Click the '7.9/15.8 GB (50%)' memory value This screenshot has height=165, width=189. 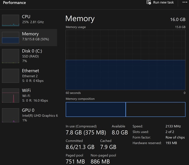point(36,39)
